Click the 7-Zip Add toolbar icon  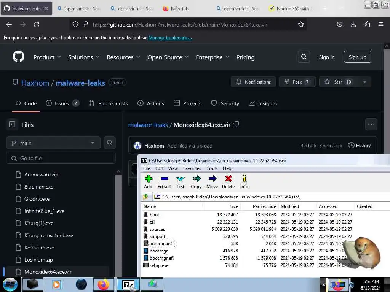[x=148, y=179]
